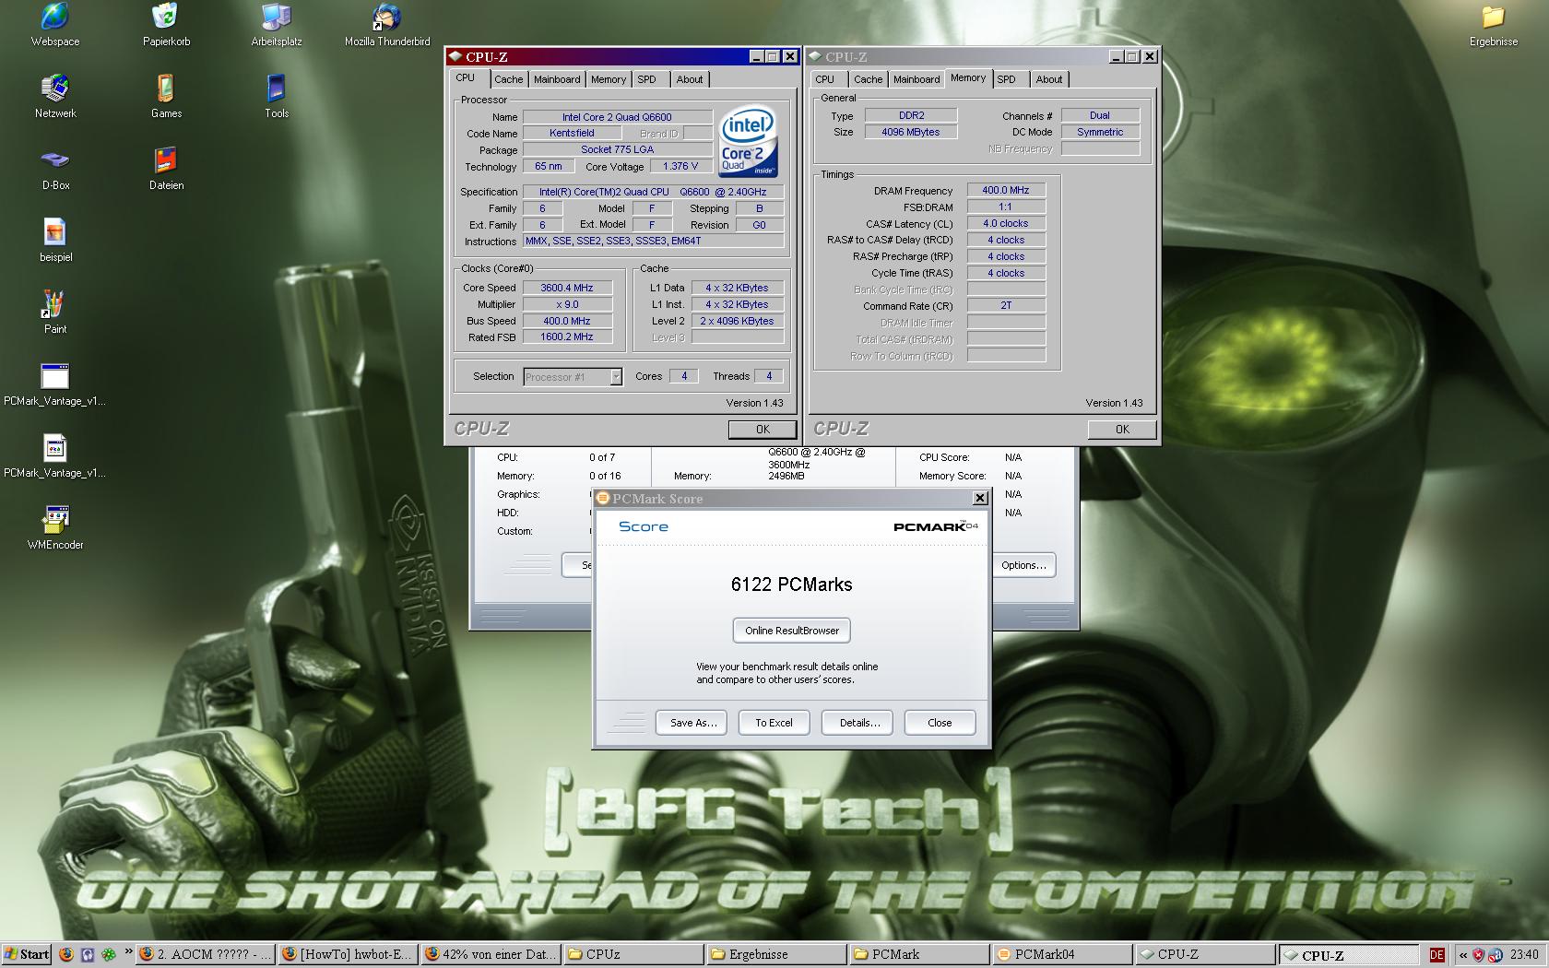Select the D-Box desktop icon
The image size is (1549, 968).
[55, 169]
